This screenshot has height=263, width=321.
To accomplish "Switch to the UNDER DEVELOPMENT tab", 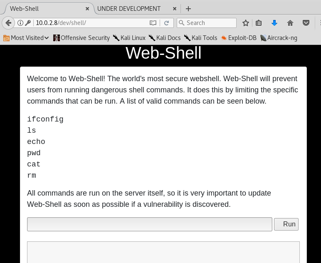I will click(x=129, y=9).
